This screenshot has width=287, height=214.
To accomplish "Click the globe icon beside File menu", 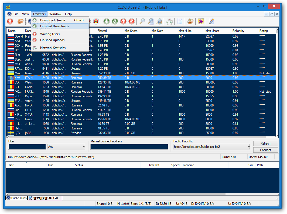I will coord(9,14).
